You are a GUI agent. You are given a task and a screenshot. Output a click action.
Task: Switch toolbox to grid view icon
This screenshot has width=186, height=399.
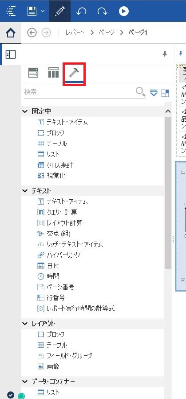[165, 93]
